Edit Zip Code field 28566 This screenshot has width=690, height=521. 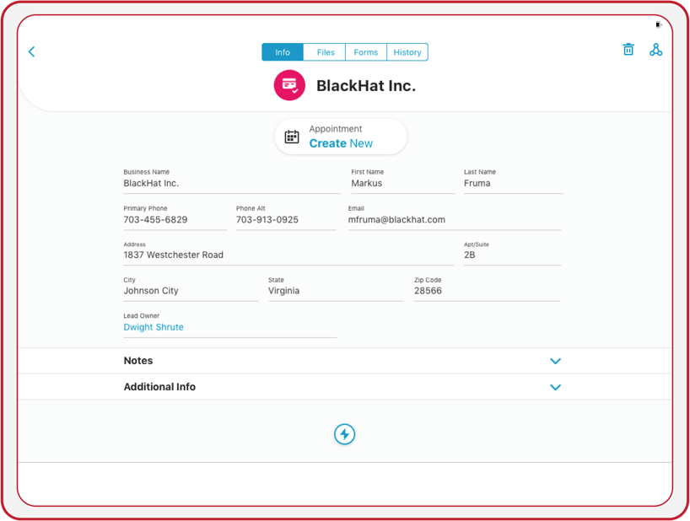click(488, 291)
